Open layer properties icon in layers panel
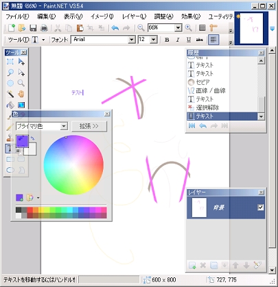This screenshot has width=278, height=287. (257, 265)
